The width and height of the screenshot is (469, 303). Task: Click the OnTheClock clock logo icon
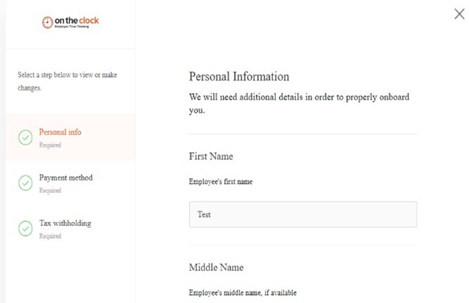47,22
